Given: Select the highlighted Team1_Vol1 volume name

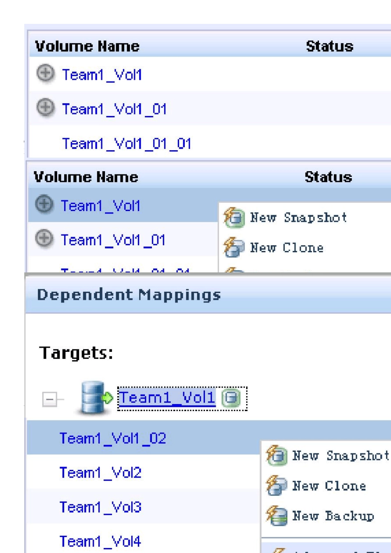Looking at the screenshot, I should click(100, 206).
